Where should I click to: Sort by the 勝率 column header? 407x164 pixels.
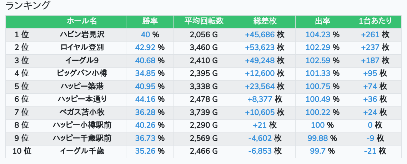pyautogui.click(x=150, y=21)
